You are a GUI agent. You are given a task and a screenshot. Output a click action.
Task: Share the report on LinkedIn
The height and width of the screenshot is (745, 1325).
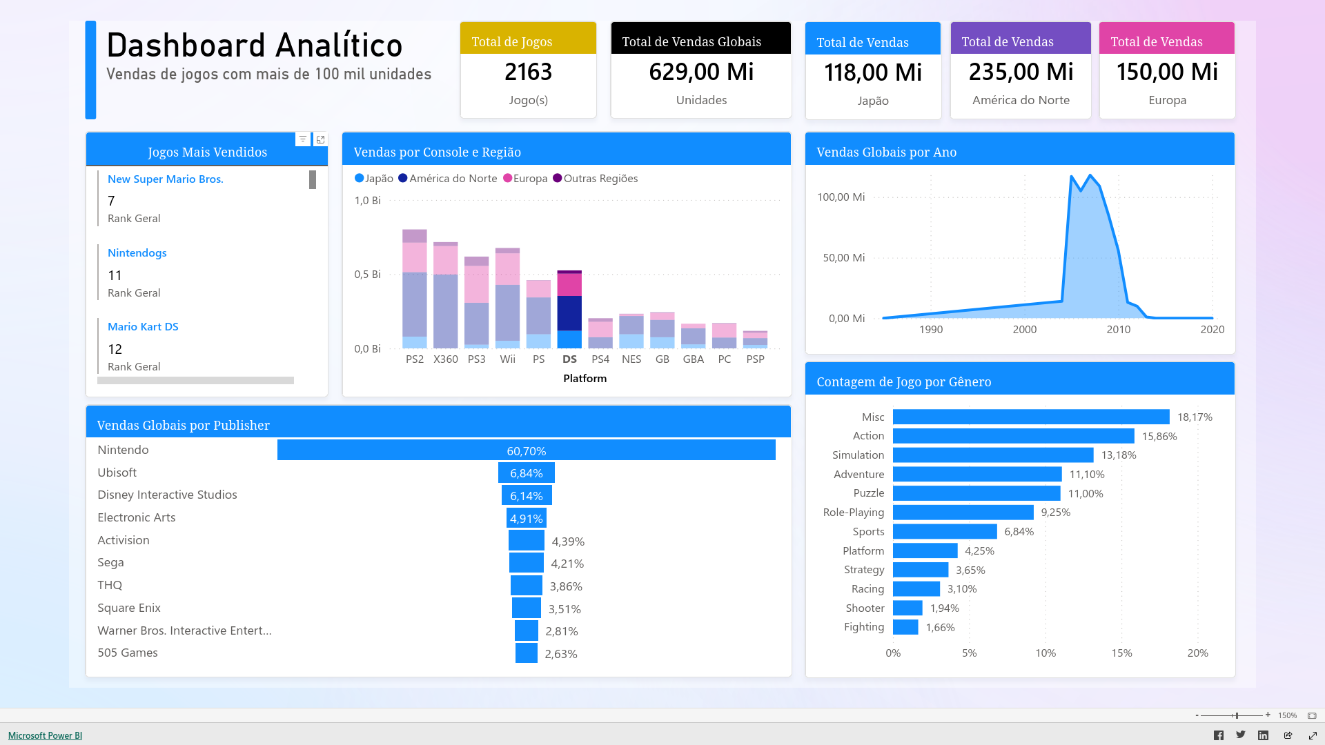1263,735
